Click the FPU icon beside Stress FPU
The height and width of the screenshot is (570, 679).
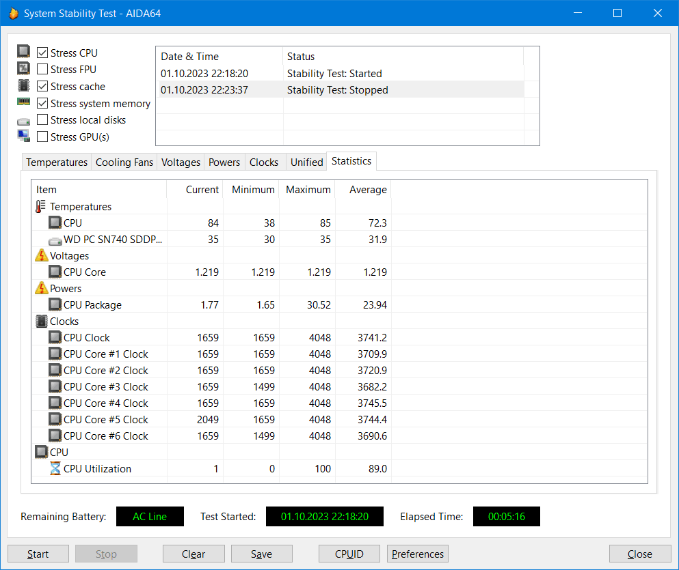click(23, 68)
